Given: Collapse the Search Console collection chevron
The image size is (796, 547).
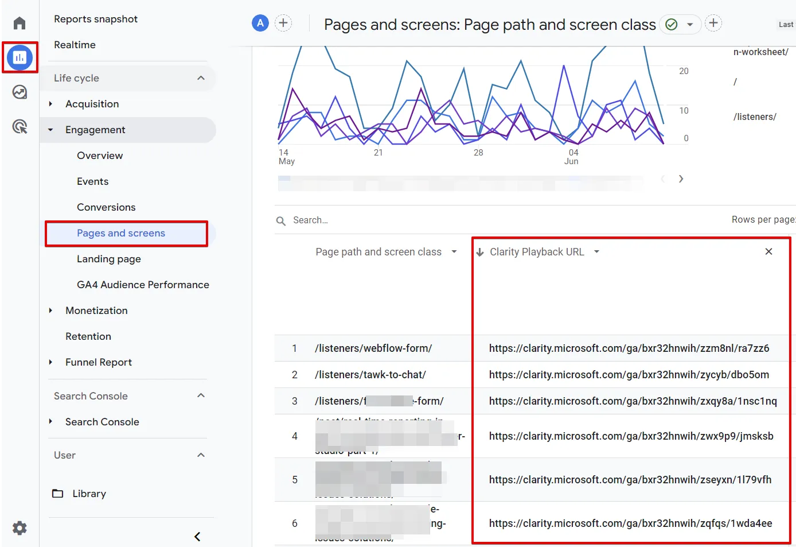Looking at the screenshot, I should click(201, 395).
